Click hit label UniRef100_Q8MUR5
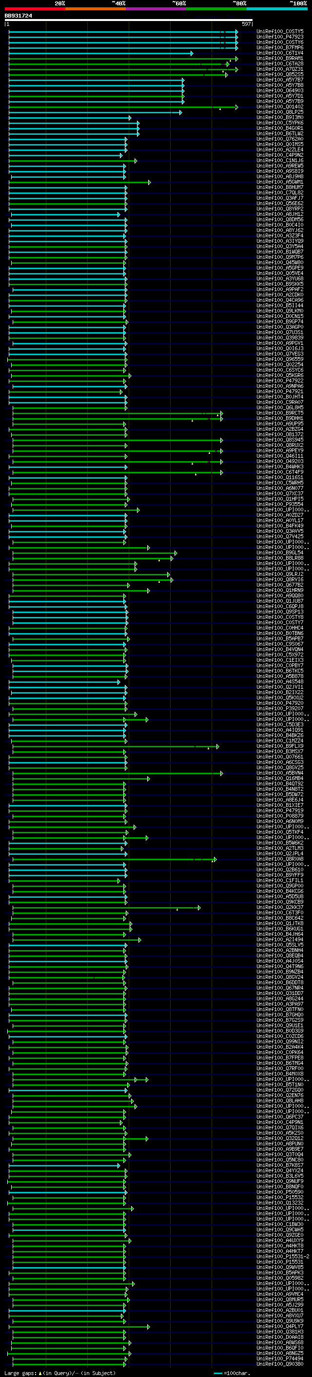This screenshot has height=1377, width=312. pyautogui.click(x=280, y=1299)
